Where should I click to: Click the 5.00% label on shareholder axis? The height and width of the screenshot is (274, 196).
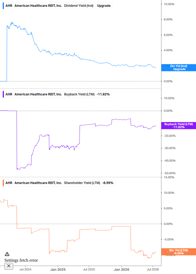tap(168, 208)
